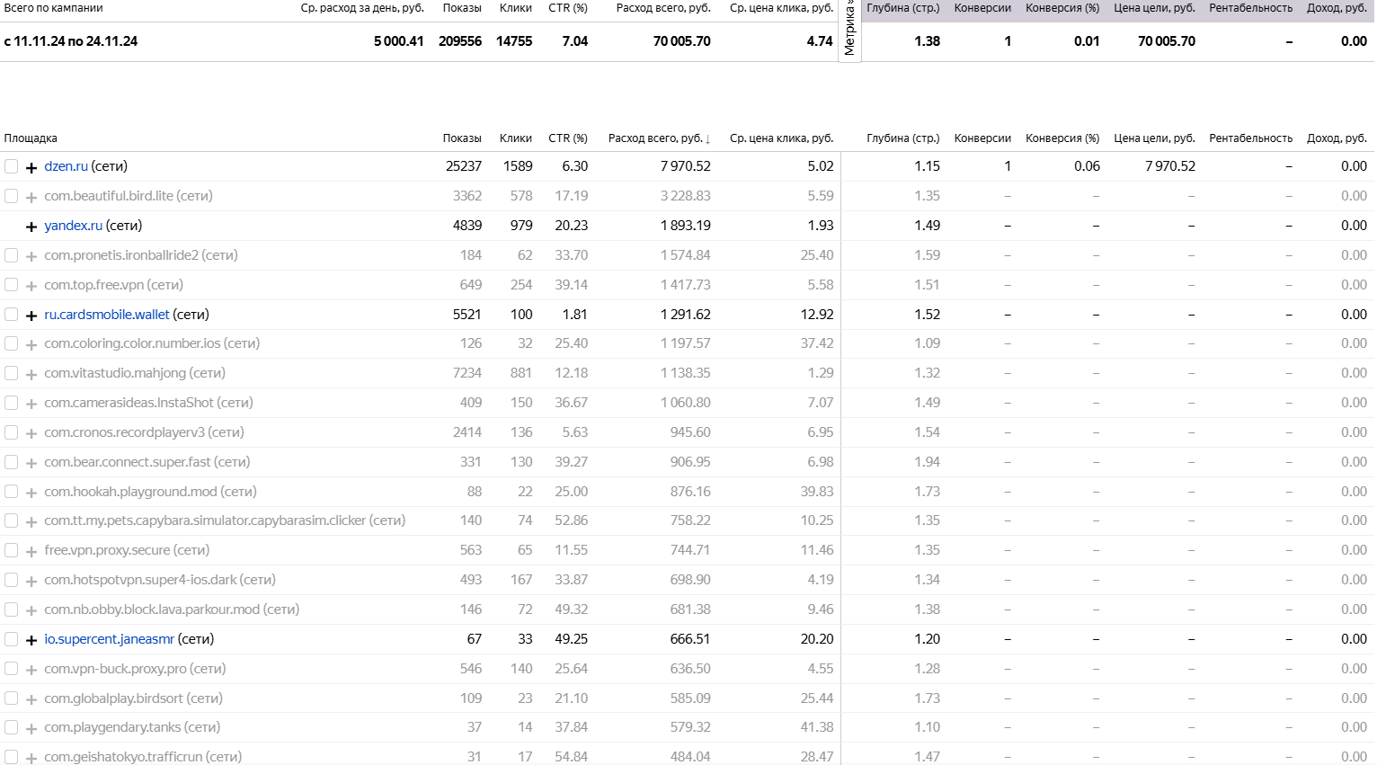Expand yandex.ru placement details
This screenshot has width=1377, height=765.
tap(31, 227)
